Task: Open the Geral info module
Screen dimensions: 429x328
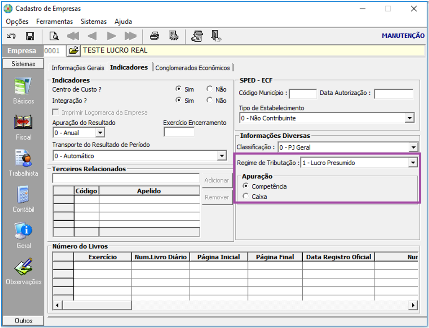Action: pyautogui.click(x=23, y=236)
